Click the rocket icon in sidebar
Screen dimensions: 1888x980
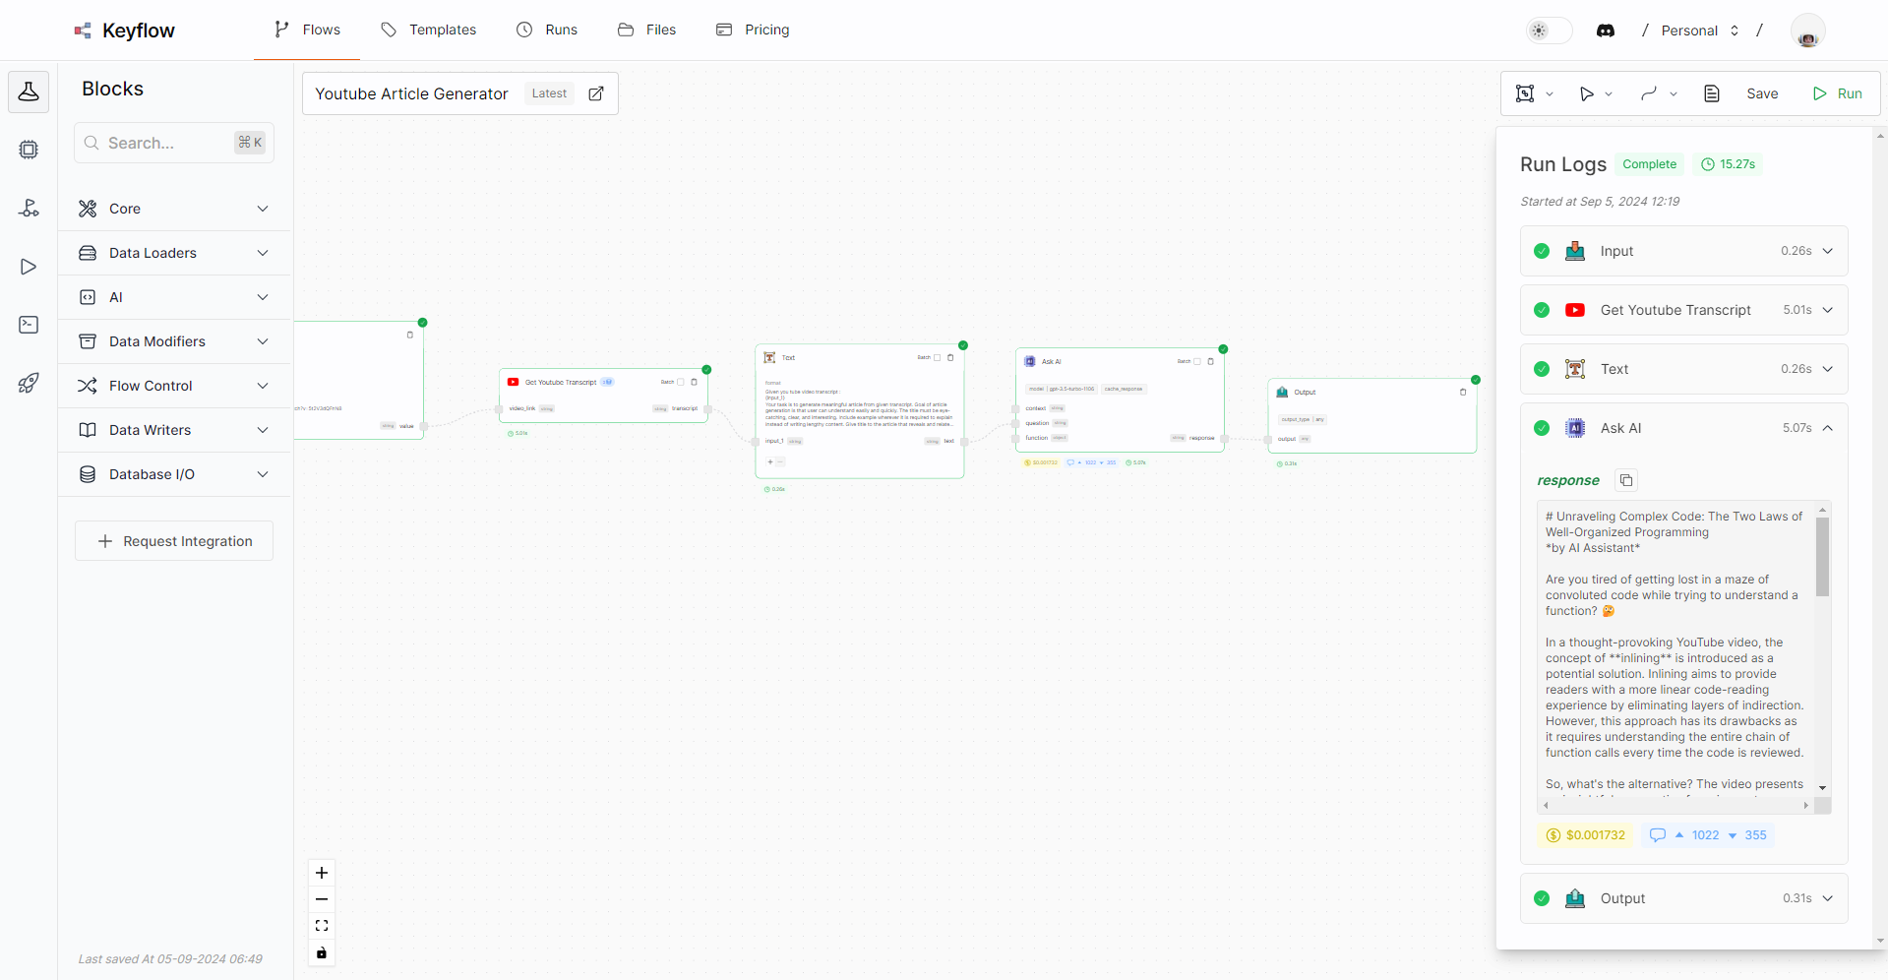click(x=29, y=384)
